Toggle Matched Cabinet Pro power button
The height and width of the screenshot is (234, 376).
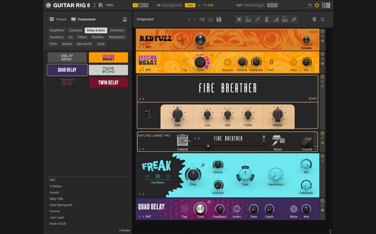(322, 133)
